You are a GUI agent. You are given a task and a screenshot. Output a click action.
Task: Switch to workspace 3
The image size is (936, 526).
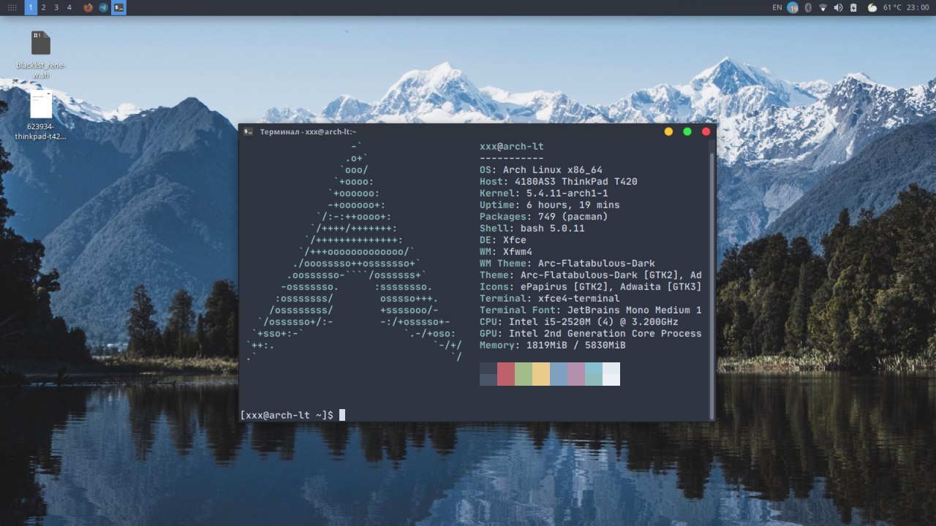[56, 7]
